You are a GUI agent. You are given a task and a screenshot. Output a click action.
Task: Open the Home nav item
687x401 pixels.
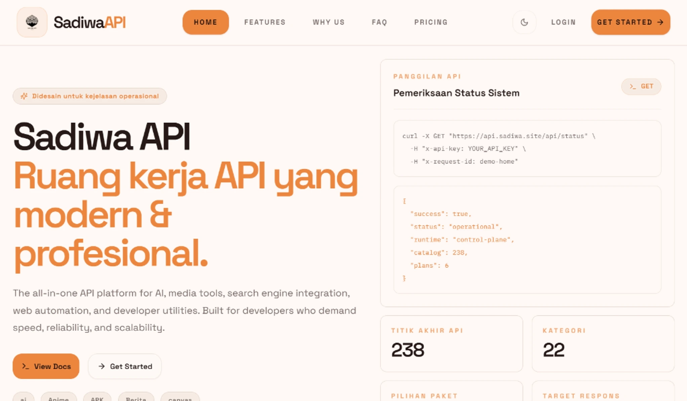(x=206, y=22)
